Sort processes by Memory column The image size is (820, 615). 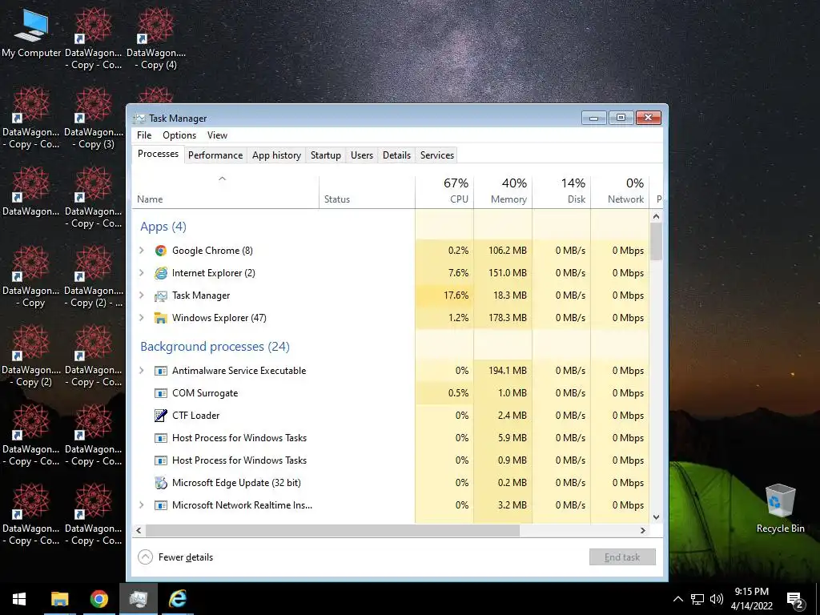click(x=503, y=192)
